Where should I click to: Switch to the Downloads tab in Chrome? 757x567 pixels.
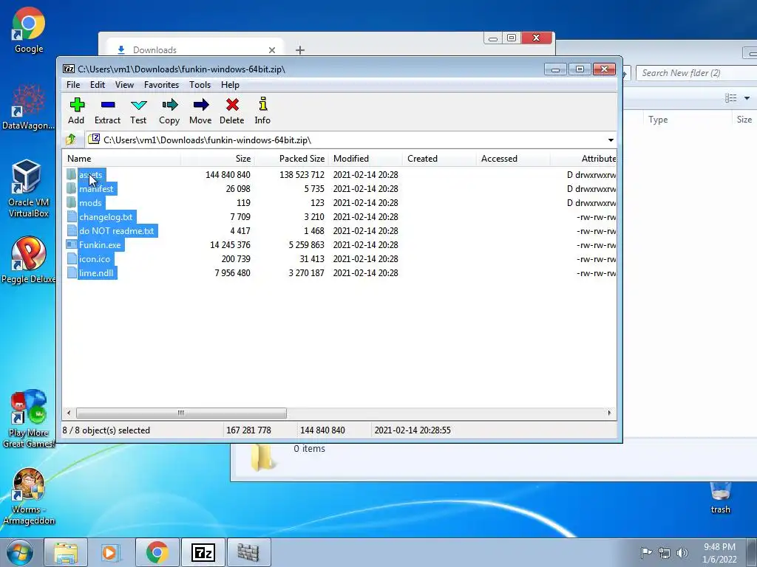[193, 50]
